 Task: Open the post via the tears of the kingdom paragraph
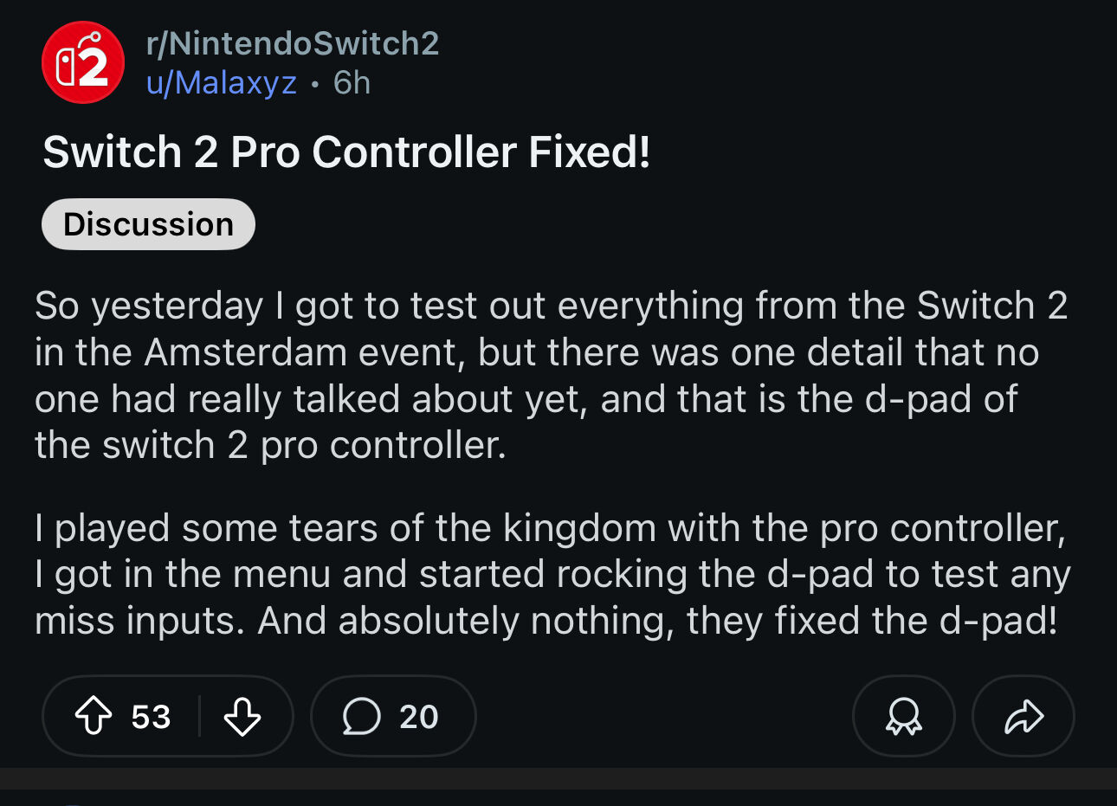point(552,574)
